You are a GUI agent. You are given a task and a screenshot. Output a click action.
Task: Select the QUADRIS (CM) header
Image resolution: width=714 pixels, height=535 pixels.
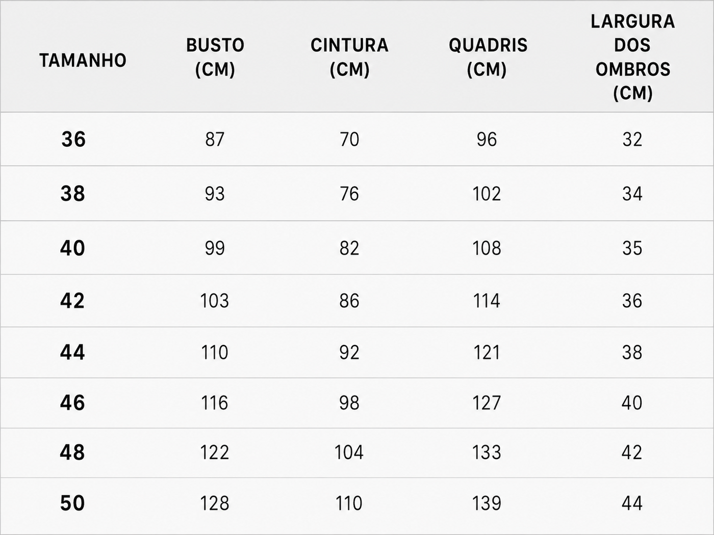pos(488,57)
